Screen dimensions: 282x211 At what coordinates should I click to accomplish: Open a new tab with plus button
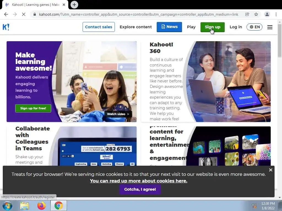coord(74,5)
